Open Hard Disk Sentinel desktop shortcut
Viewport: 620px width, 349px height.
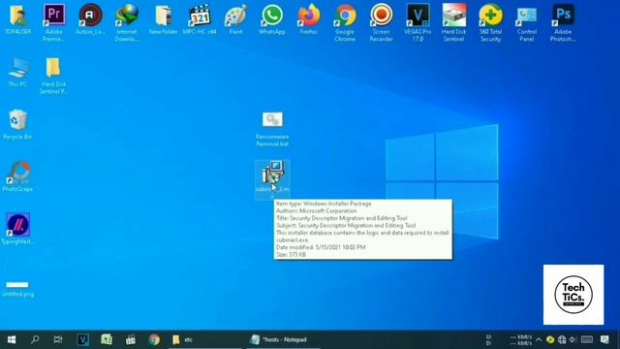coord(454,22)
